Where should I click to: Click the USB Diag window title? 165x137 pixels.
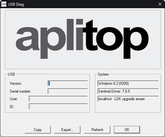16,4
